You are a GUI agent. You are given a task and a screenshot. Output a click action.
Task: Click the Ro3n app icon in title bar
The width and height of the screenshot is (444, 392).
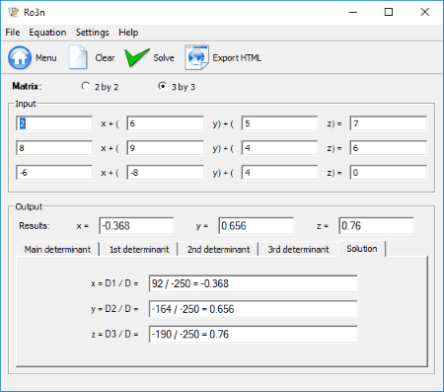14,12
